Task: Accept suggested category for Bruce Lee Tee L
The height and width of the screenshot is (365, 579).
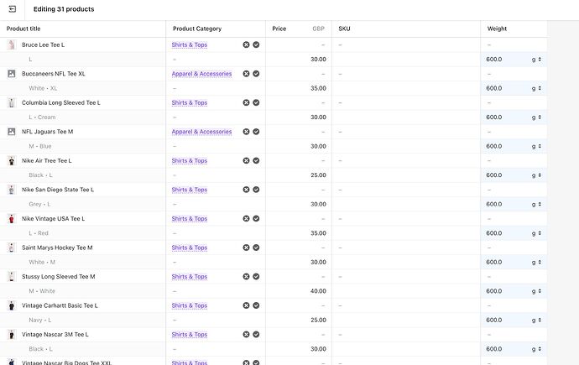Action: point(256,44)
